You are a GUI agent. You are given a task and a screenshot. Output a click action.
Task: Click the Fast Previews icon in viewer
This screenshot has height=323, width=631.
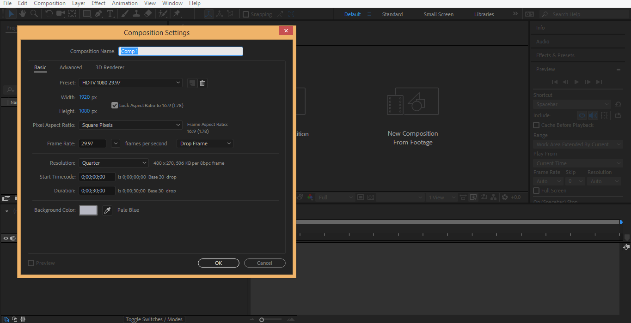tap(473, 197)
